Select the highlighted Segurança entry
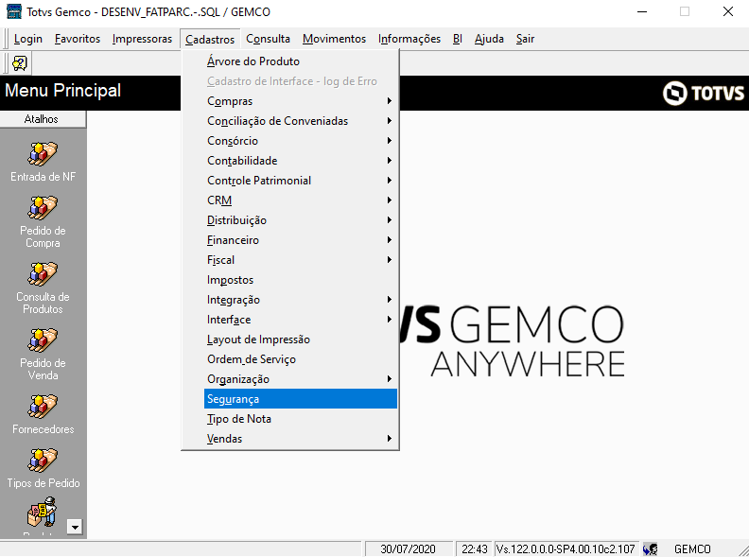This screenshot has width=749, height=557. (301, 399)
